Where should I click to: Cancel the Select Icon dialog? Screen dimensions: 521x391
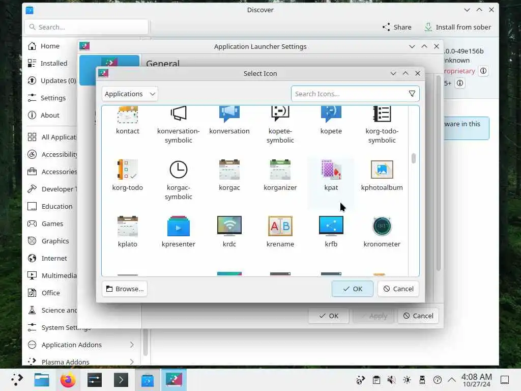click(x=398, y=289)
